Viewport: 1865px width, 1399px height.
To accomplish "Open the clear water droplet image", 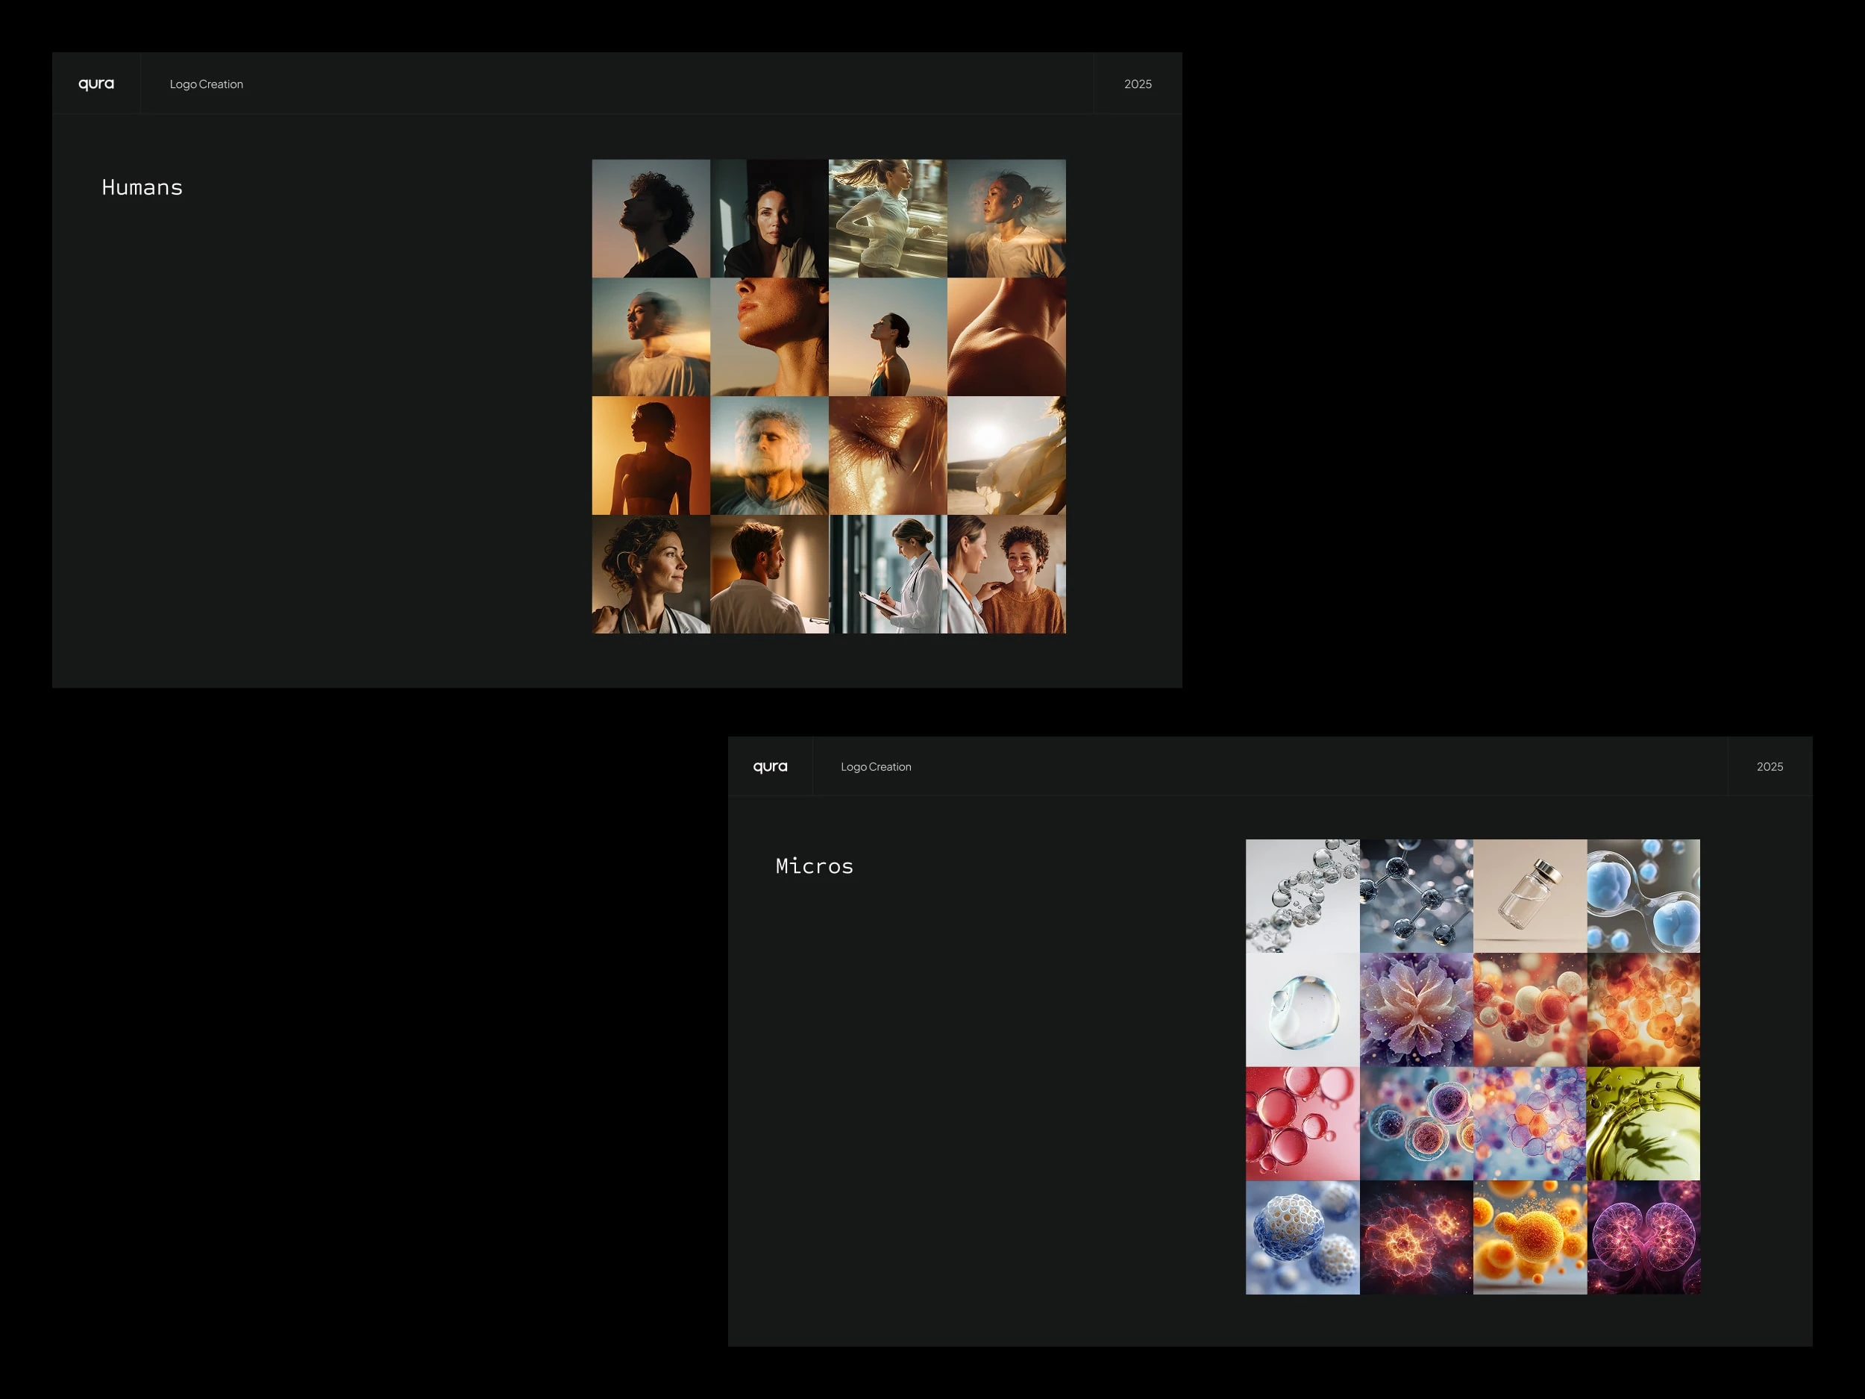I will click(x=1302, y=1010).
